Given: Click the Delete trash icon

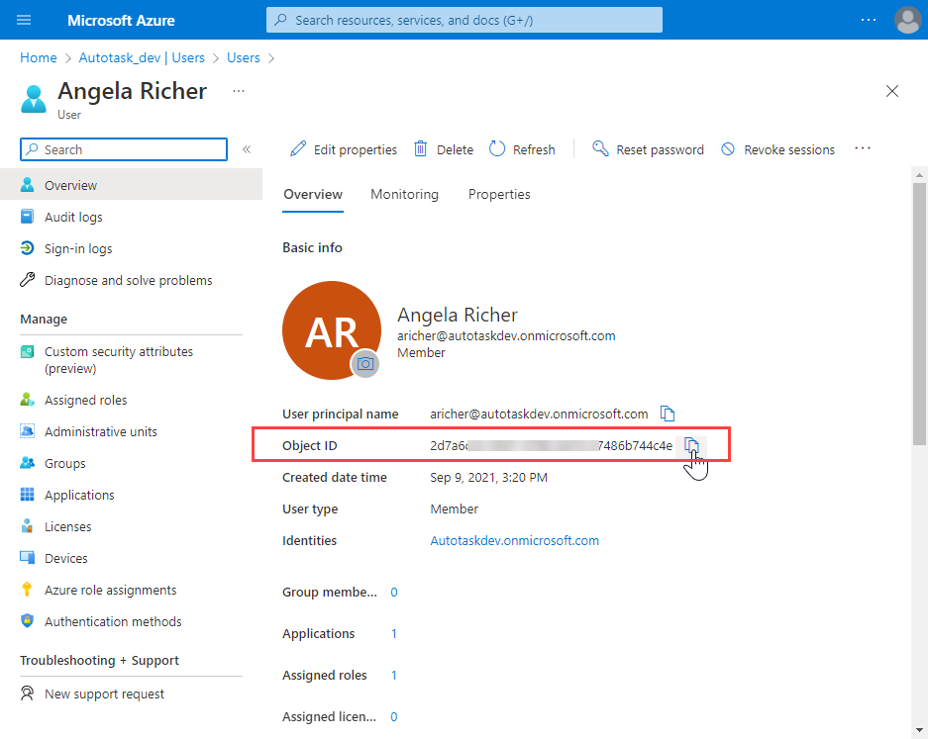Looking at the screenshot, I should pyautogui.click(x=421, y=149).
